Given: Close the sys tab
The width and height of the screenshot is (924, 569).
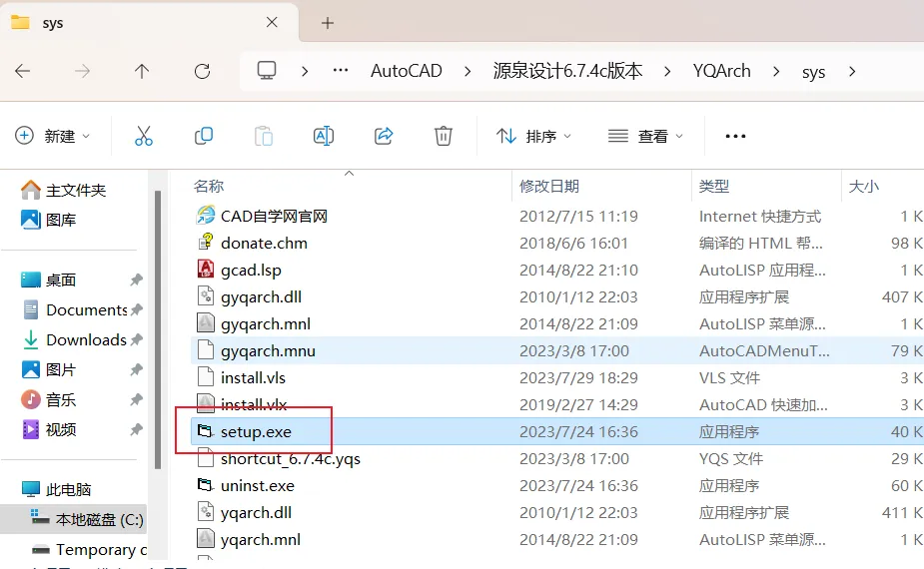Looking at the screenshot, I should coord(272,22).
